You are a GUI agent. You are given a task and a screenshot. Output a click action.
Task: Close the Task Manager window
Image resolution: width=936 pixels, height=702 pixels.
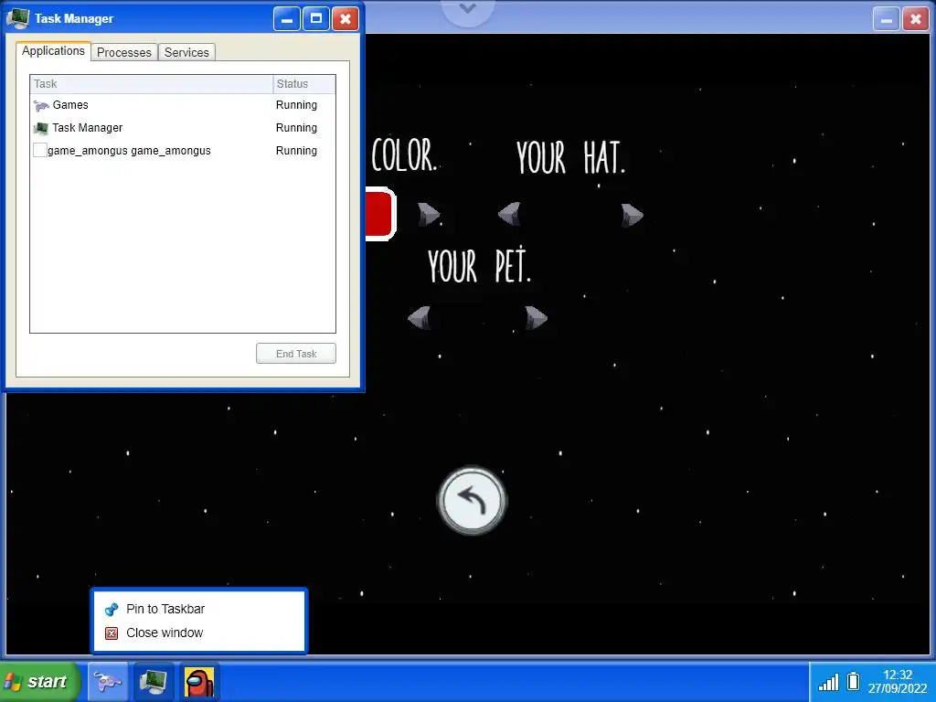pos(345,18)
